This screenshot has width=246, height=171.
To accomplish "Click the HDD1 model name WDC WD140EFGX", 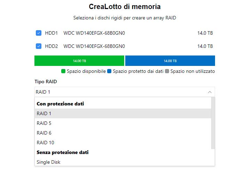I will point(94,33).
